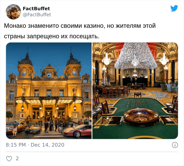Click the red Ferrari in photo
The image size is (184, 166).
point(78,131)
